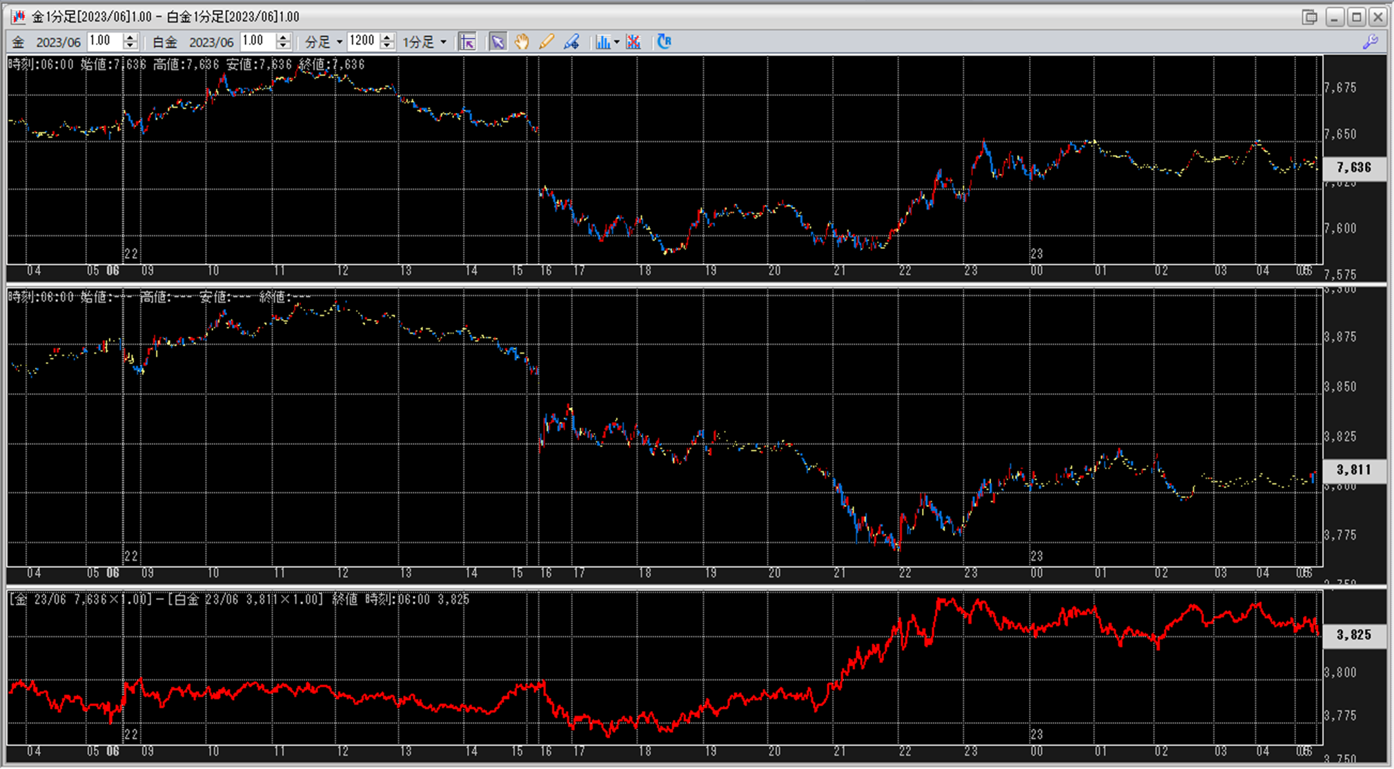Expand the chart indicator dropdown arrow
Image resolution: width=1394 pixels, height=769 pixels.
617,42
